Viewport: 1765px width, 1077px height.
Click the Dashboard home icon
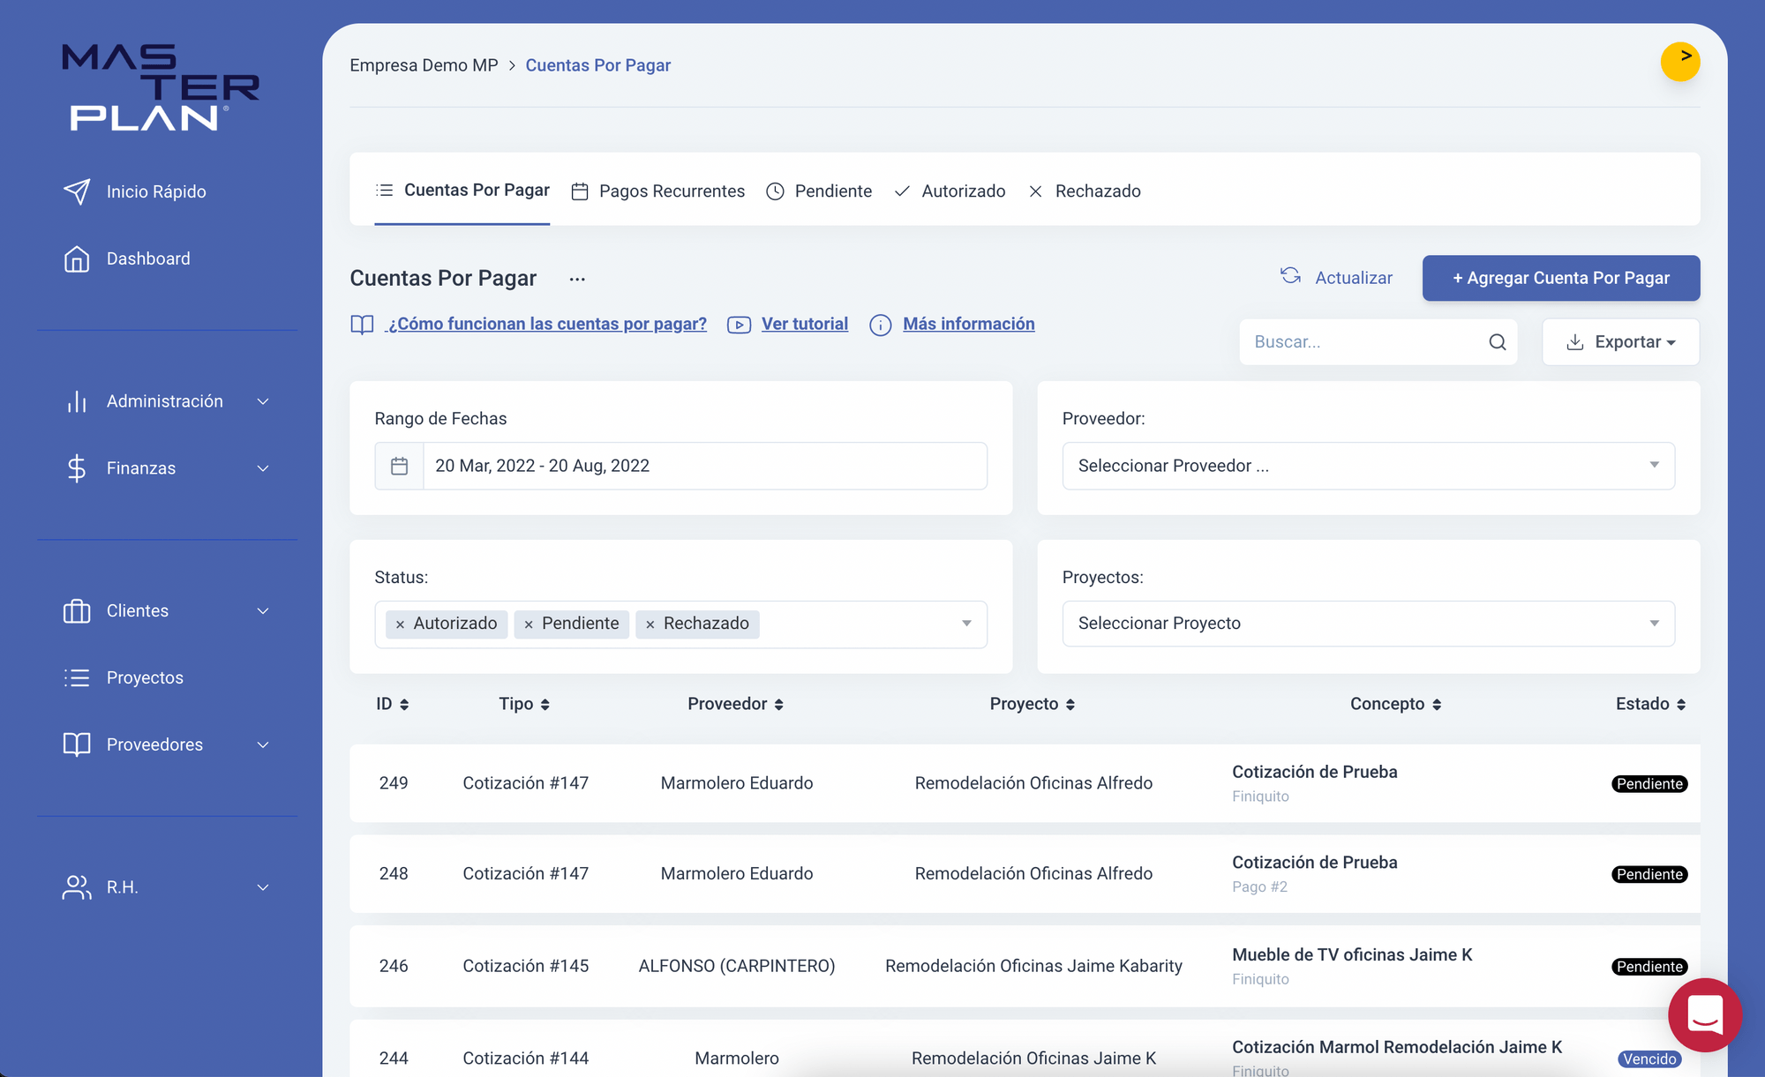click(x=77, y=258)
